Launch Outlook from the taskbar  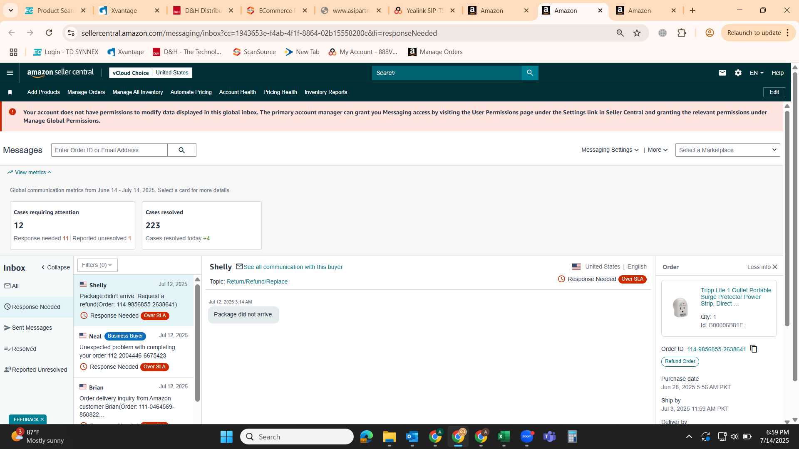[x=412, y=437]
